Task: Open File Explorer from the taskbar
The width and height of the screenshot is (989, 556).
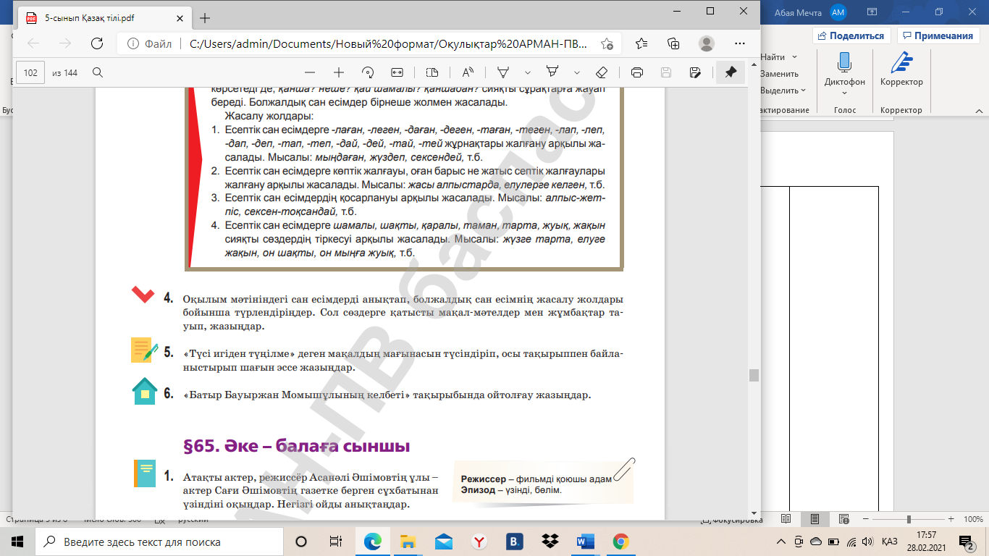Action: coord(408,542)
